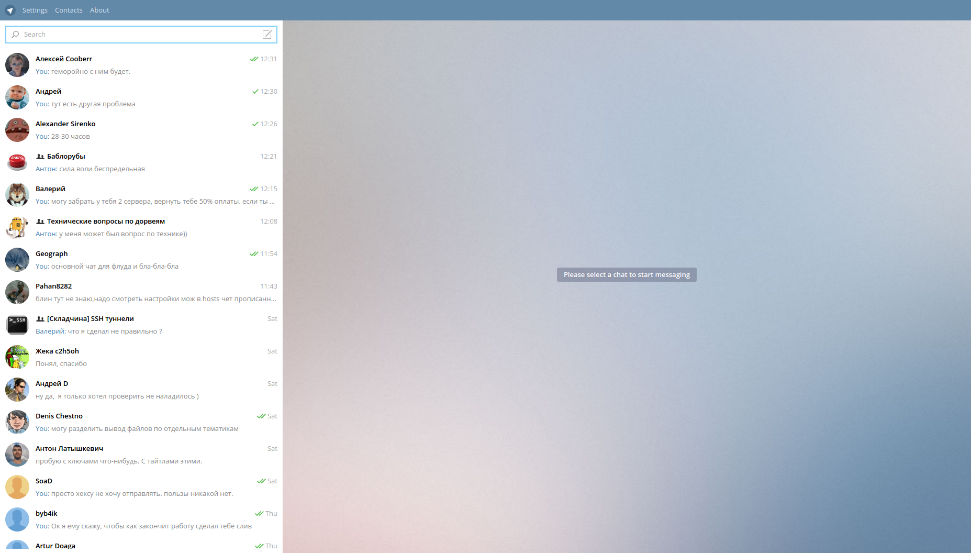Click Алексей Cooberr's avatar

click(x=17, y=65)
